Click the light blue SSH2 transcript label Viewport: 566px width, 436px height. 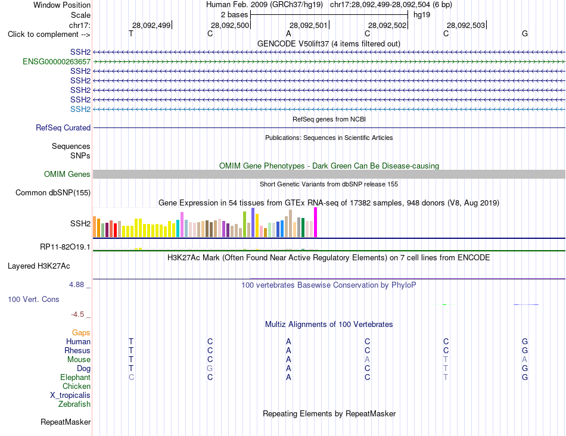80,109
